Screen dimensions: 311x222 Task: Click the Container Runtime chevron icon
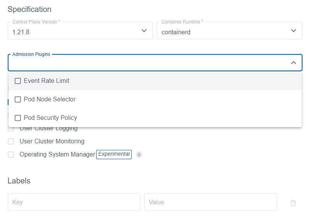point(293,30)
